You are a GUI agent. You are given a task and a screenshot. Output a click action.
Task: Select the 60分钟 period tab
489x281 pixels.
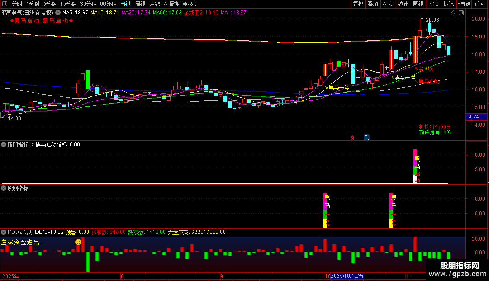pos(108,4)
